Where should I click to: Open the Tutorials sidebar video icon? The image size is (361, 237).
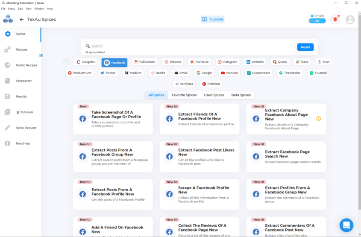tap(7, 112)
